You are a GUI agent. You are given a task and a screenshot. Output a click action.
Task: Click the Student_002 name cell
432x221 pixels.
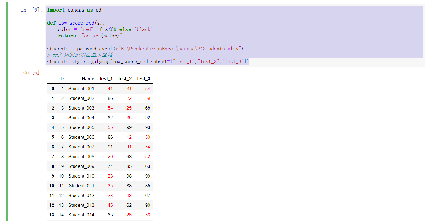[x=81, y=98]
